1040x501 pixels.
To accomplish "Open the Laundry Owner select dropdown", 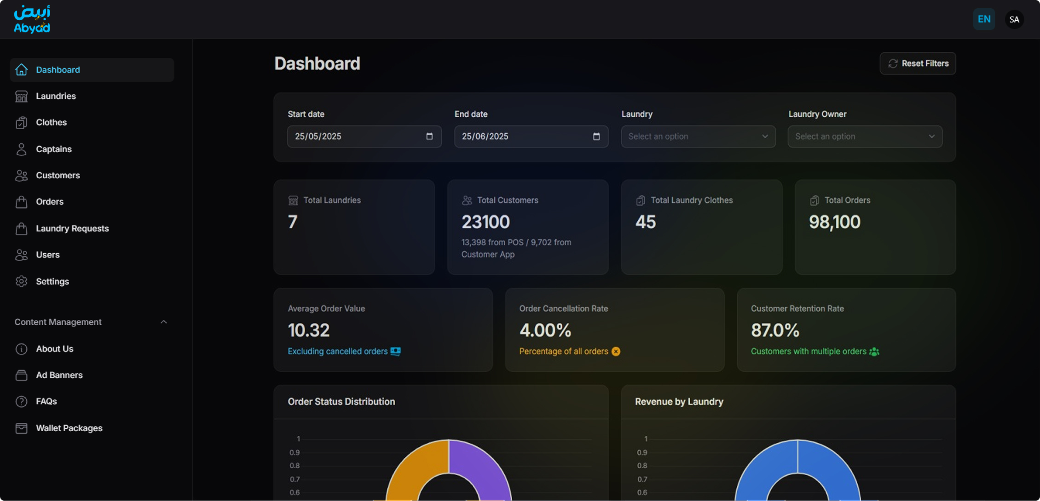I will click(865, 137).
